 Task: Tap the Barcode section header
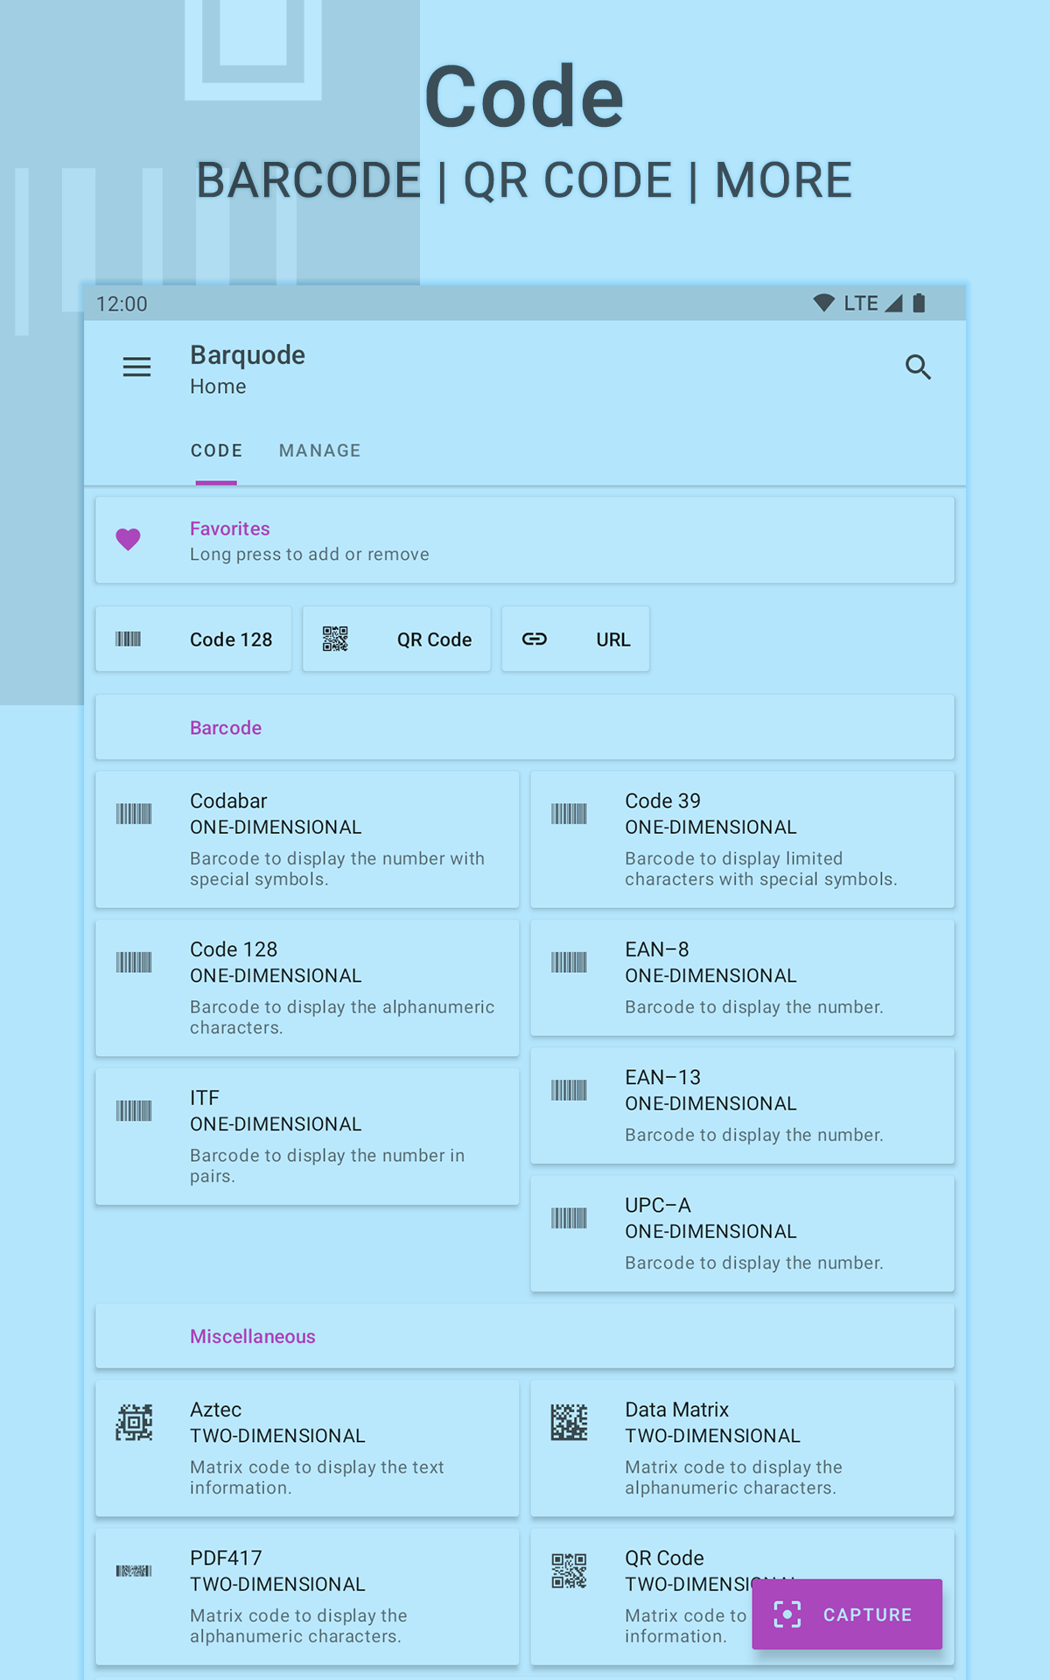(525, 727)
